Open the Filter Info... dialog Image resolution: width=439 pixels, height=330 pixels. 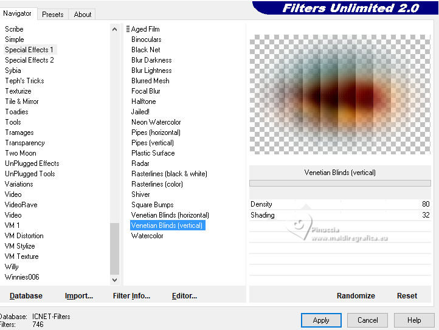[131, 296]
